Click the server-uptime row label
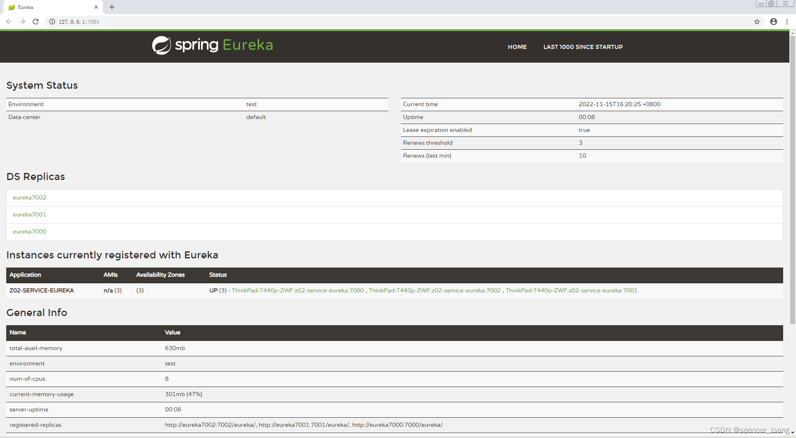This screenshot has height=438, width=796. pyautogui.click(x=29, y=409)
